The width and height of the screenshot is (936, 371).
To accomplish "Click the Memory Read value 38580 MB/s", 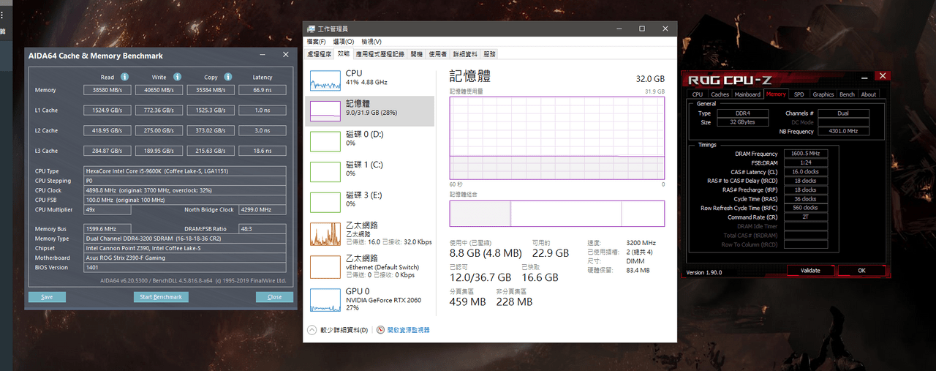I will tap(107, 90).
